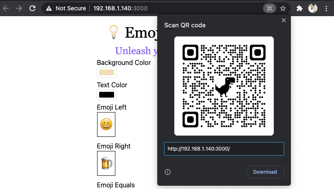Open the Background Color swatch
This screenshot has height=189, width=334.
pyautogui.click(x=107, y=72)
